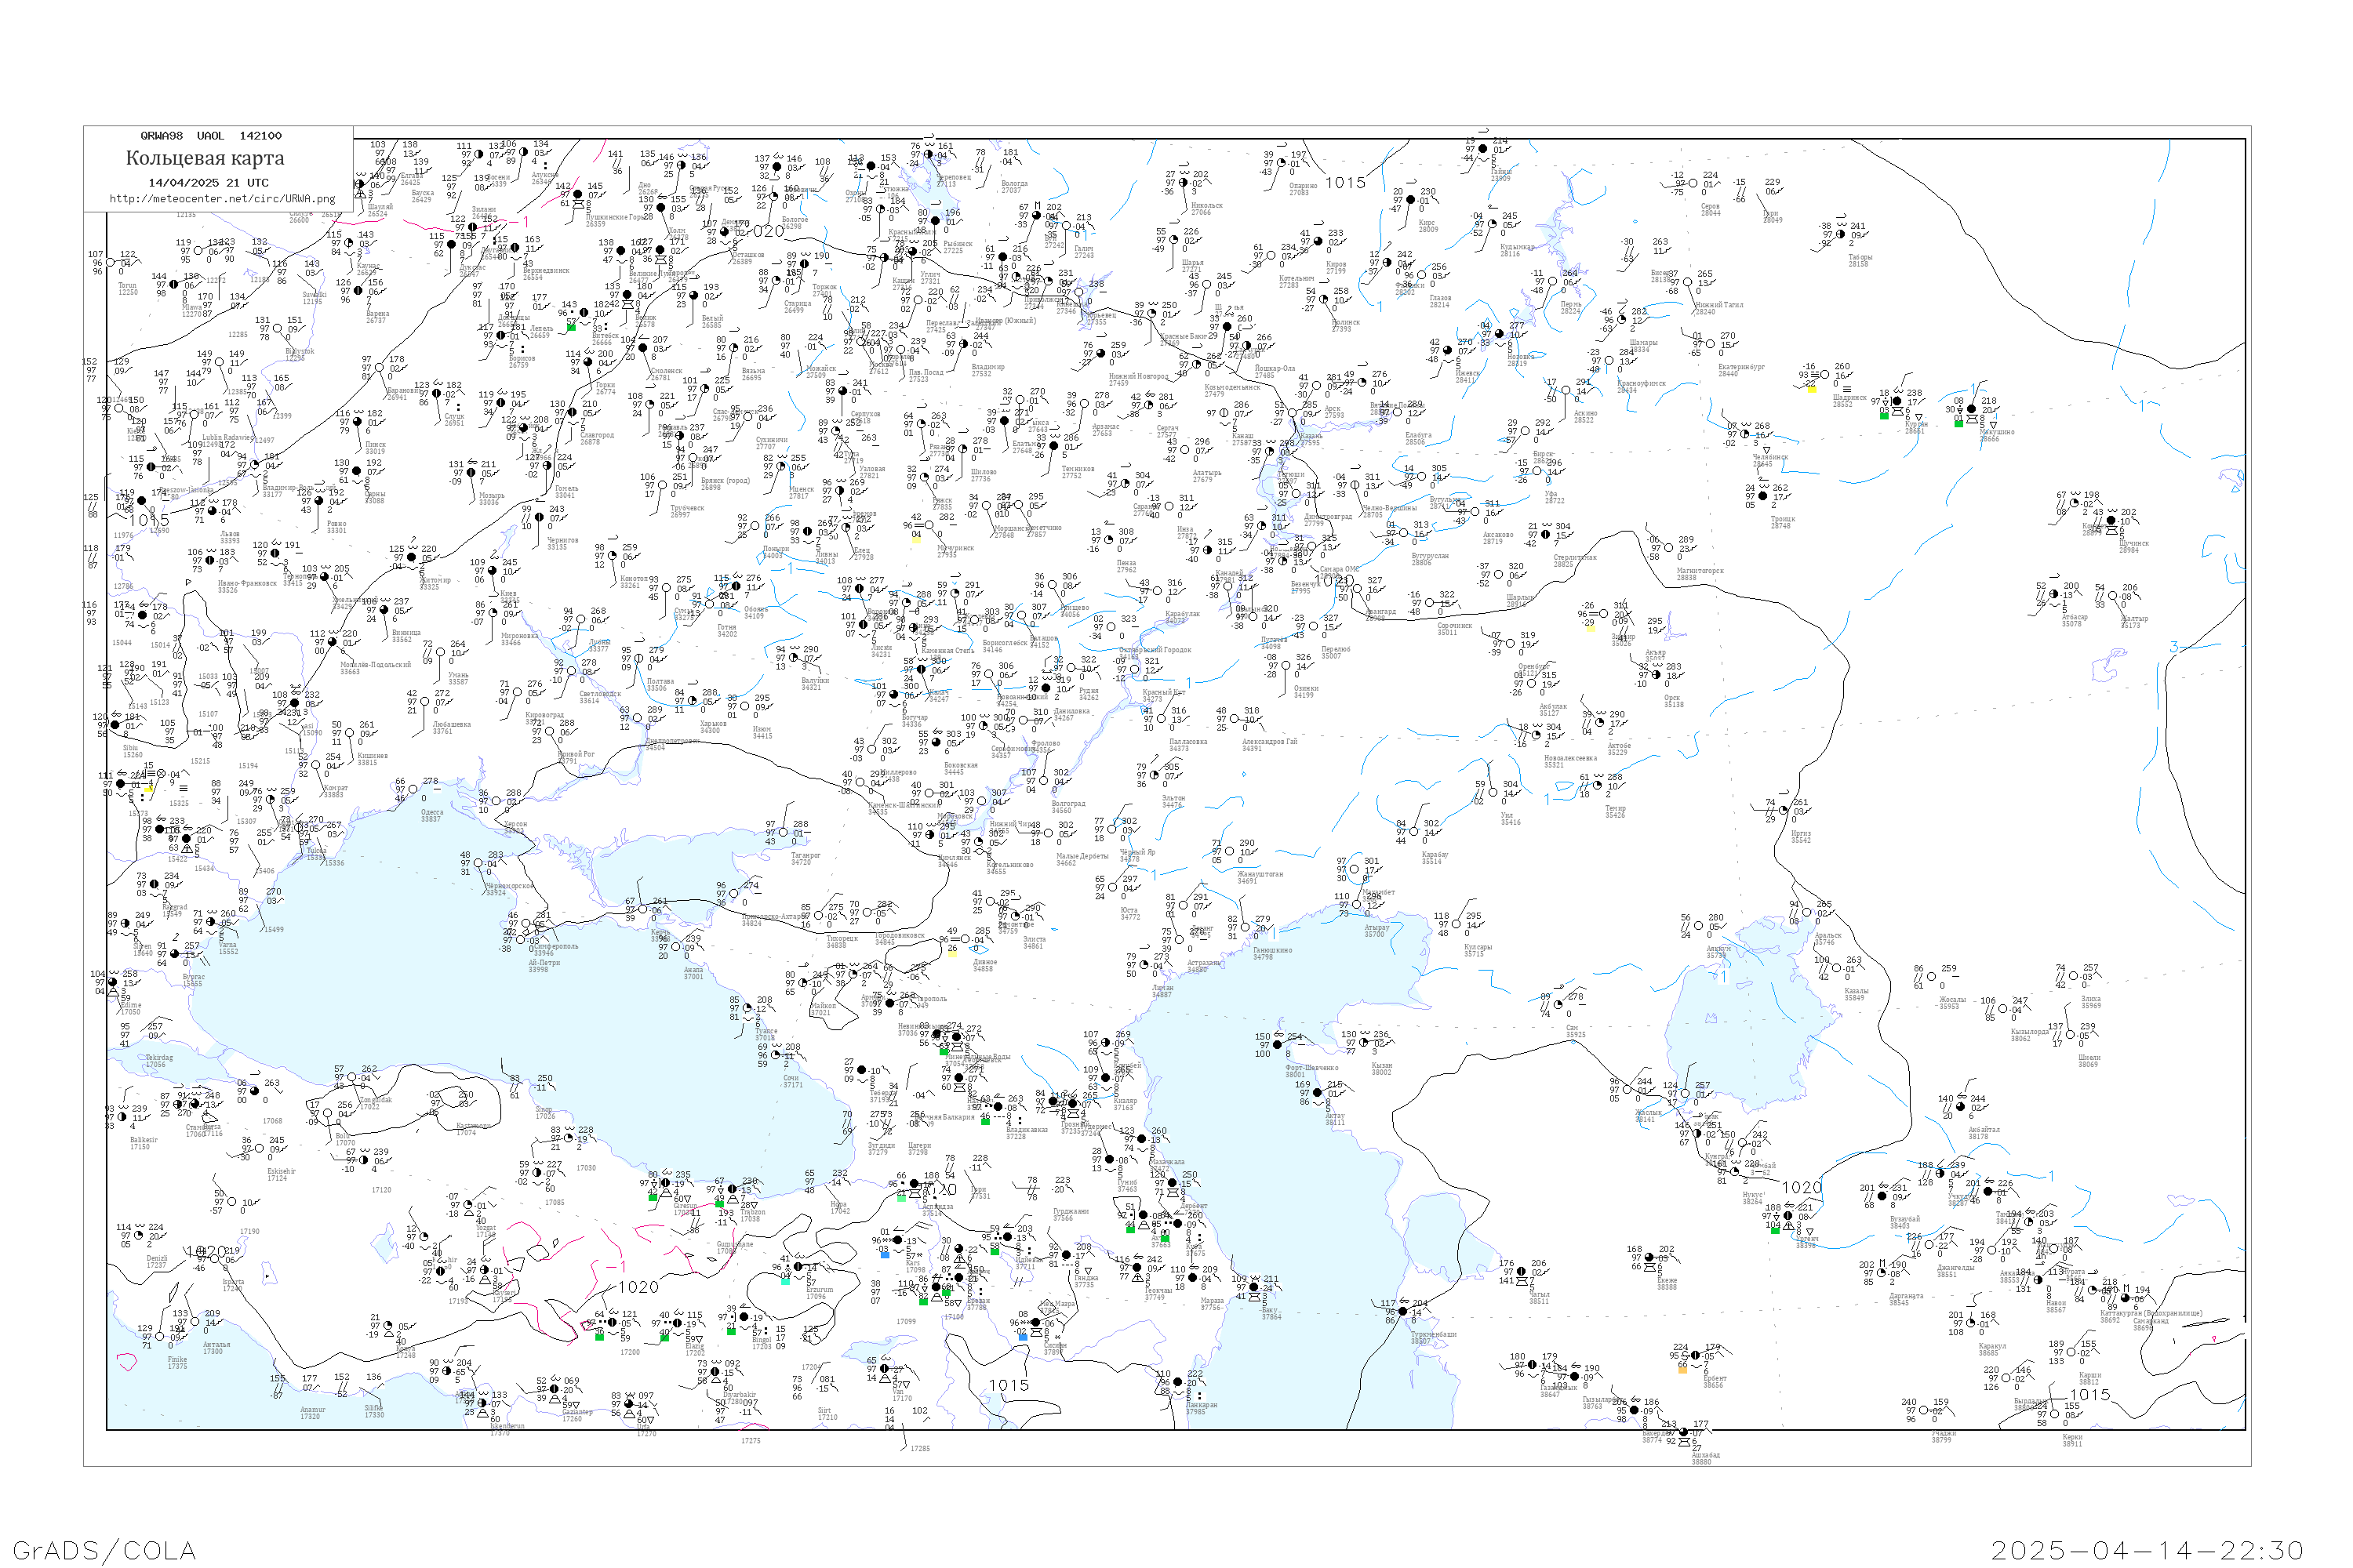2353x1568 pixels.
Task: Click the QRWA98 UAOL 142100 header code
Action: [x=211, y=136]
